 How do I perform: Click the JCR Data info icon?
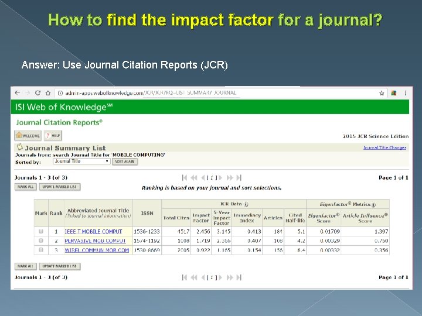pyautogui.click(x=246, y=204)
